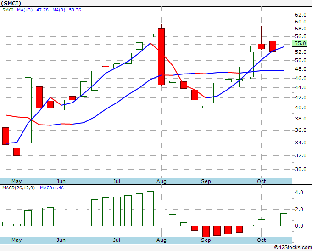Viewport: 312px width, 251px height.
Task: Click Jun on the price chart's date axis
Action: tap(61, 181)
